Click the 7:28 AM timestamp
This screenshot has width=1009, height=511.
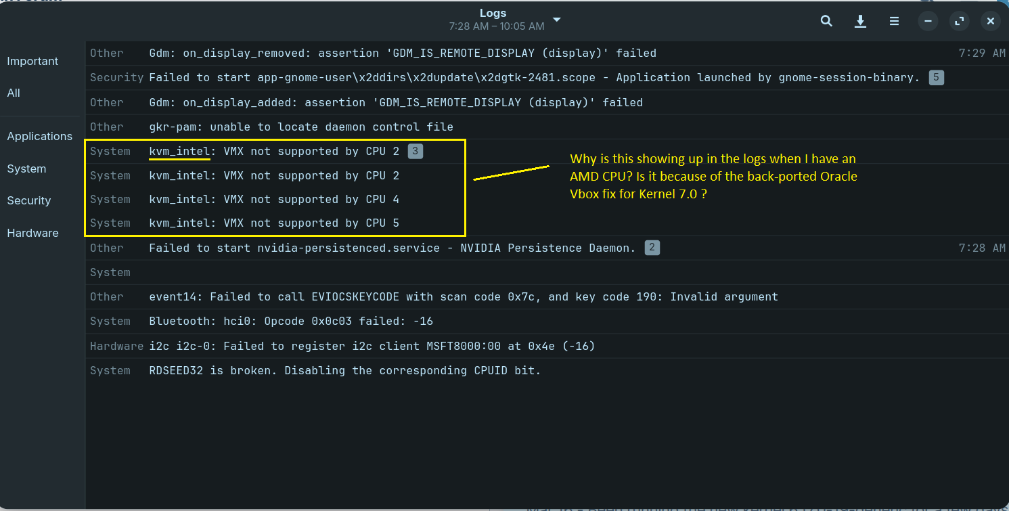coord(982,248)
